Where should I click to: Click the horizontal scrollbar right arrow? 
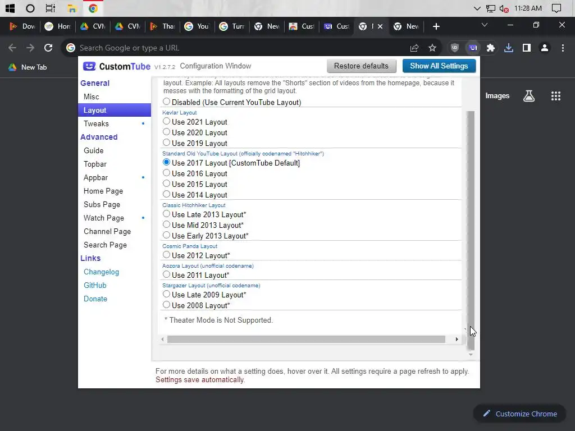tap(457, 340)
